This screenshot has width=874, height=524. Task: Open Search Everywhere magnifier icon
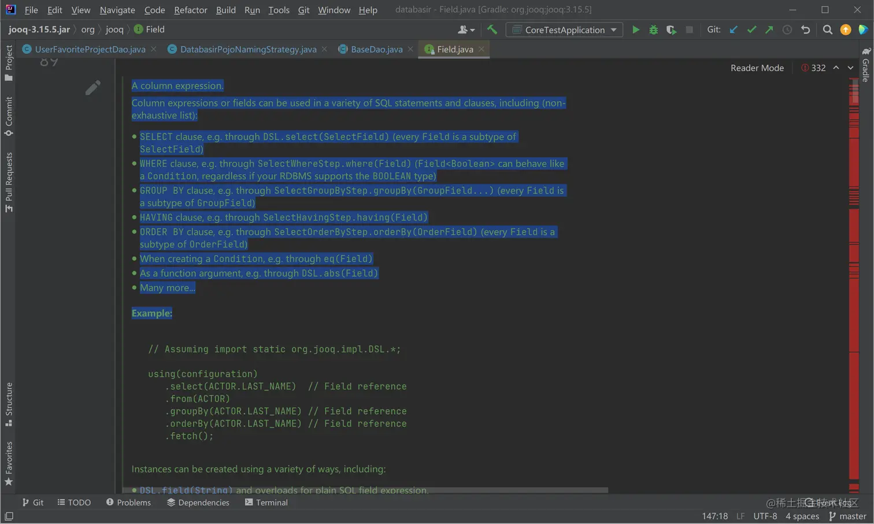[827, 29]
